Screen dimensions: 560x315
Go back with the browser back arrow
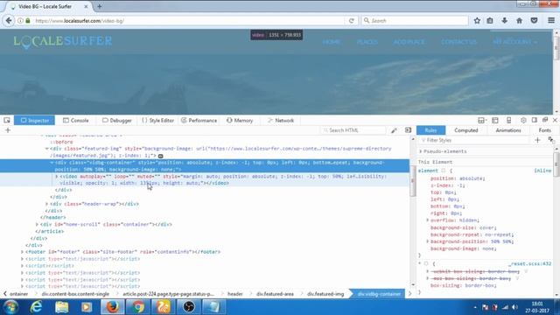[x=9, y=21]
